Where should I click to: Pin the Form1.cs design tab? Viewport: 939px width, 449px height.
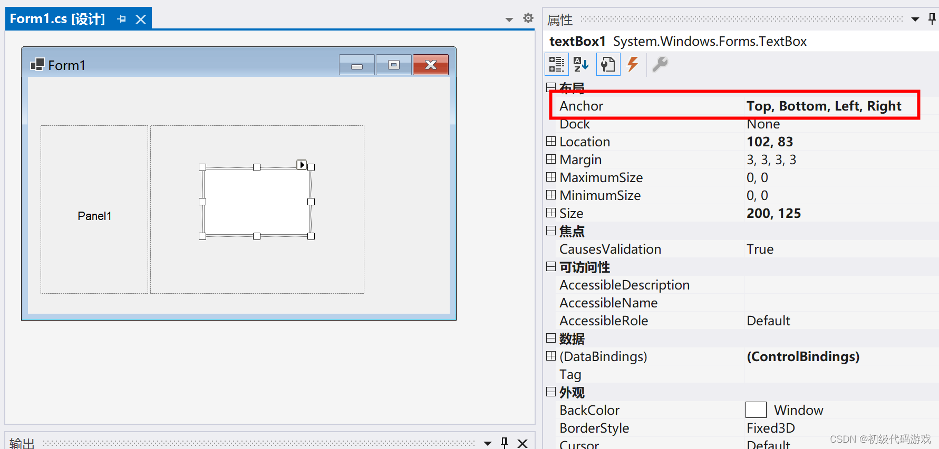point(122,19)
